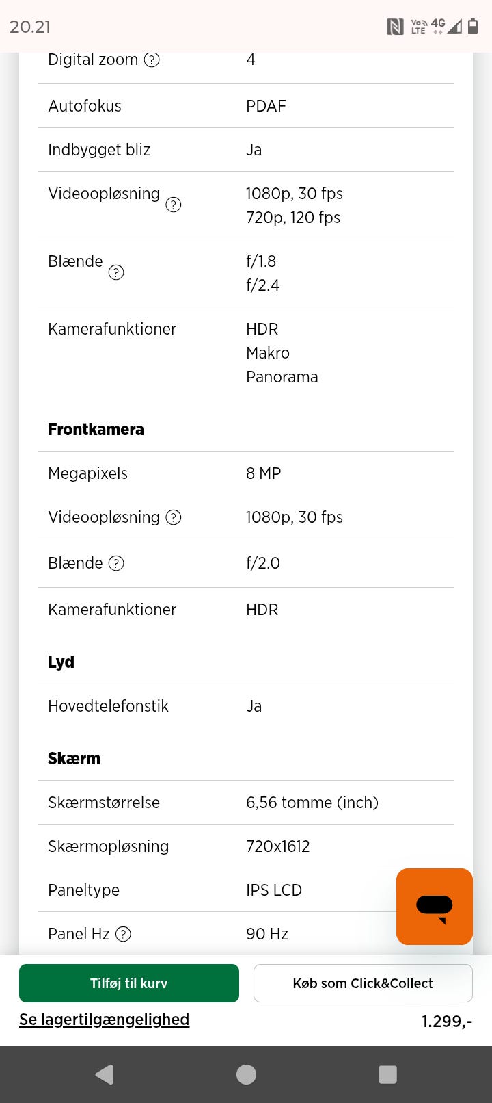Tap help icon beside rear Videoopløsning

[174, 205]
